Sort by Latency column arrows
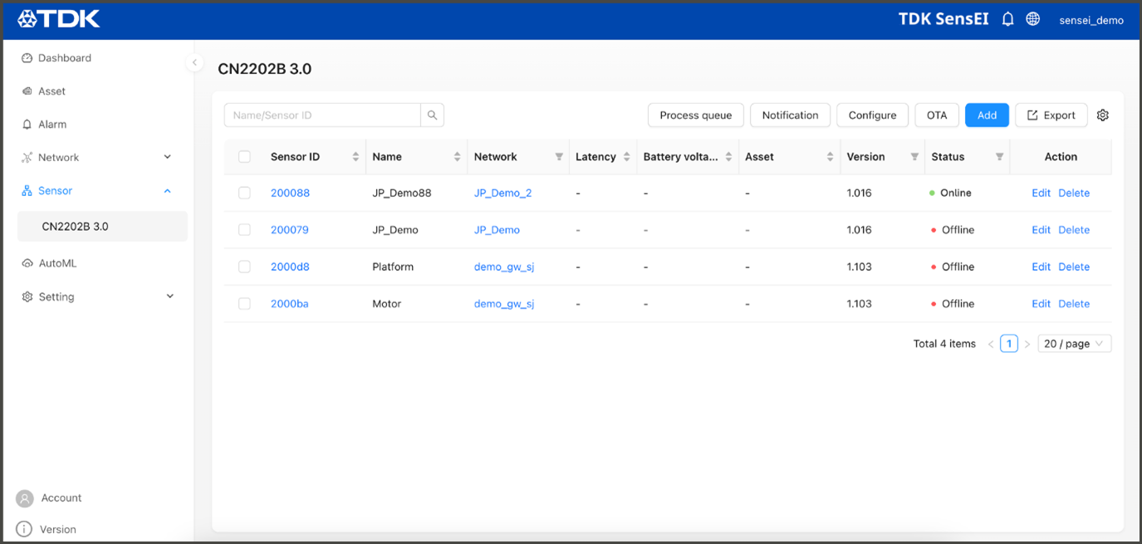 point(626,157)
